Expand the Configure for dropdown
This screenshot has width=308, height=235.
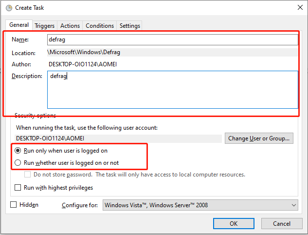[200, 205]
